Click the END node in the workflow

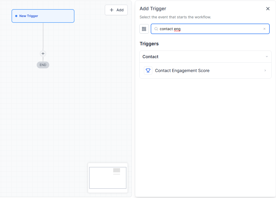pyautogui.click(x=43, y=65)
